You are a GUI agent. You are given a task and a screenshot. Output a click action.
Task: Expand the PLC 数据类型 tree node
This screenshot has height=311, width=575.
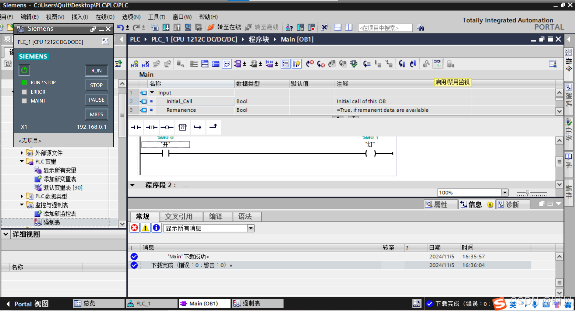point(22,196)
